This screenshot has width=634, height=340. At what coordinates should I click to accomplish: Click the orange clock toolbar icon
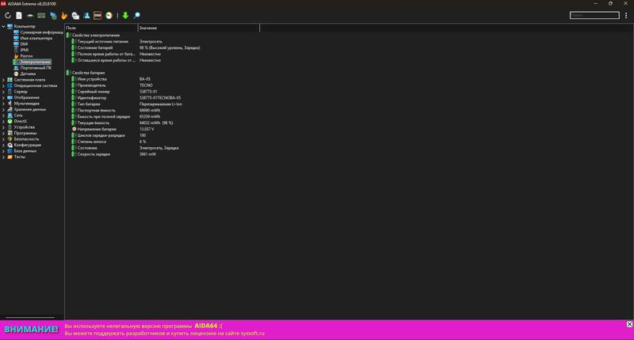coord(109,15)
